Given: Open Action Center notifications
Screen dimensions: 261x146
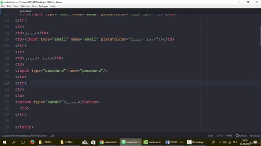Looking at the screenshot, I should coord(255,142).
